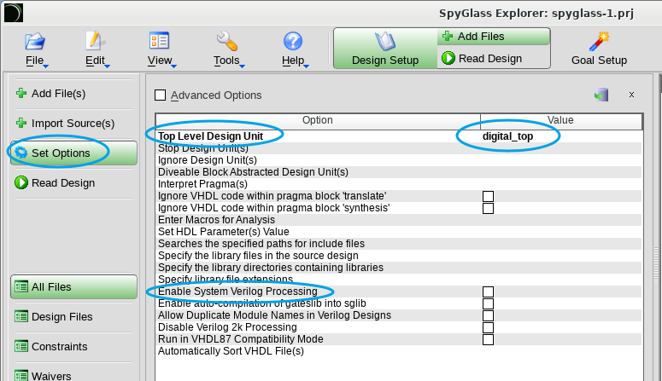Check Enable System Verilog Processing
Viewport: 662px width, 381px height.
[488, 292]
